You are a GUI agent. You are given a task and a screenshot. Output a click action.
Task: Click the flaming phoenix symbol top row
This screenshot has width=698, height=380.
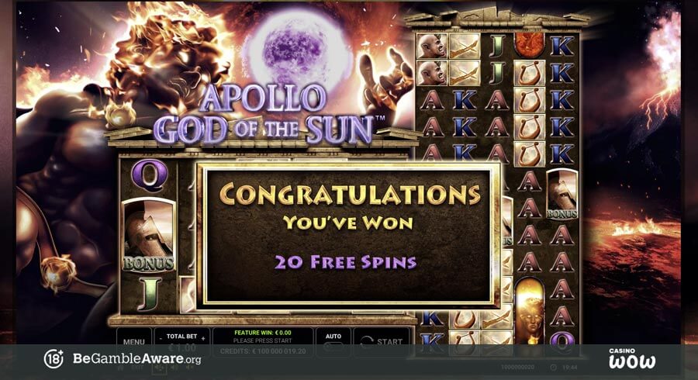529,44
